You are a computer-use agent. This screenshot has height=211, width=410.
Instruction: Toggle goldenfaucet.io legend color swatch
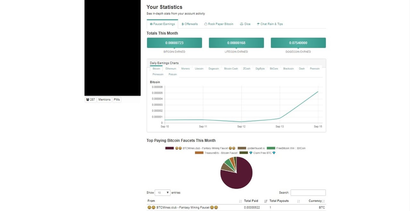point(242,148)
